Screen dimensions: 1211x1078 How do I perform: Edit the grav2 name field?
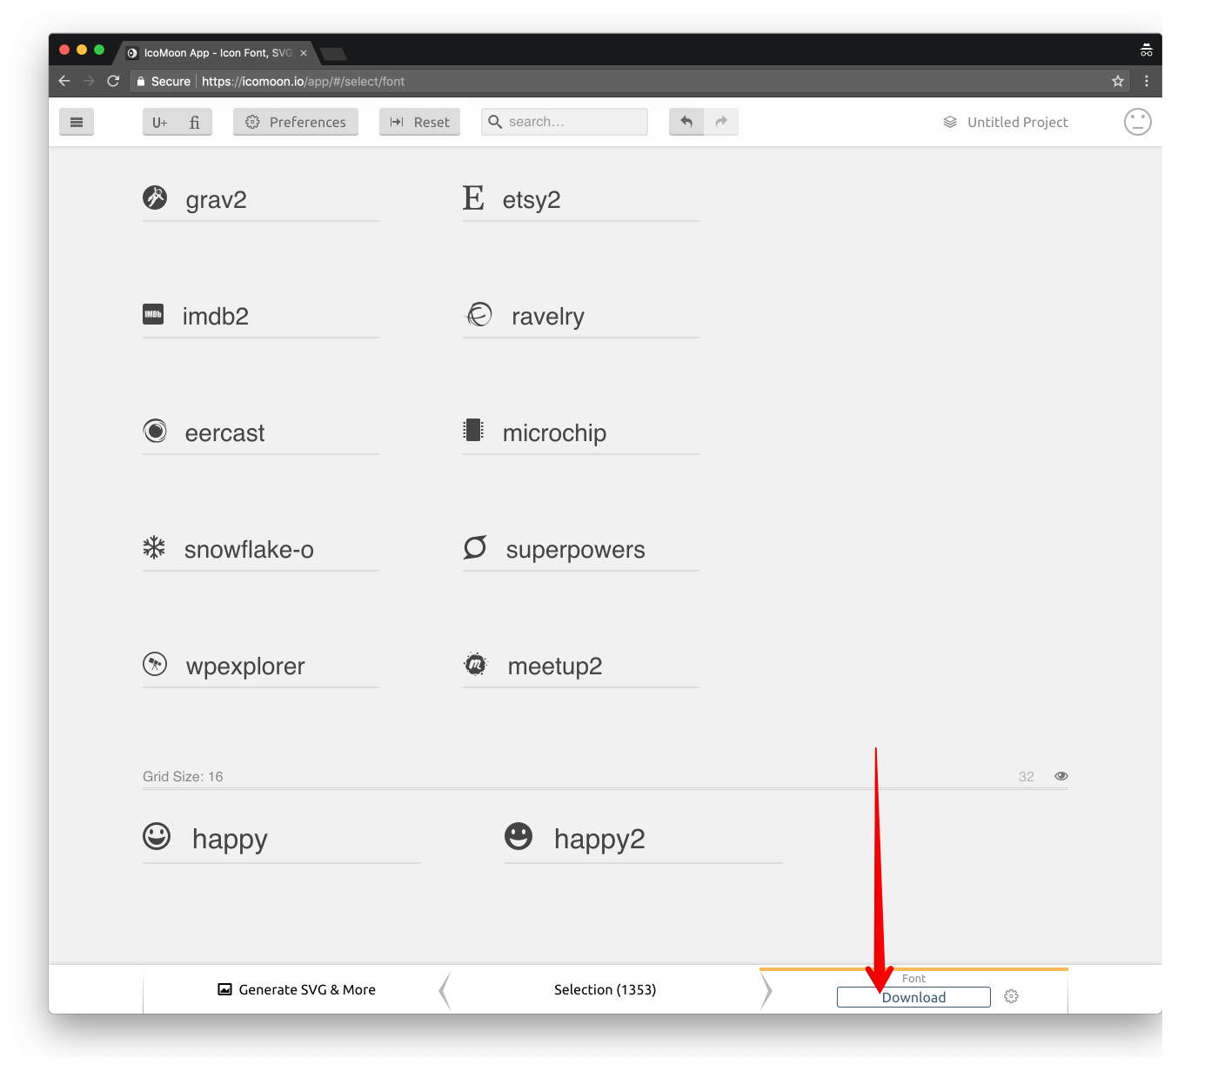tap(280, 200)
